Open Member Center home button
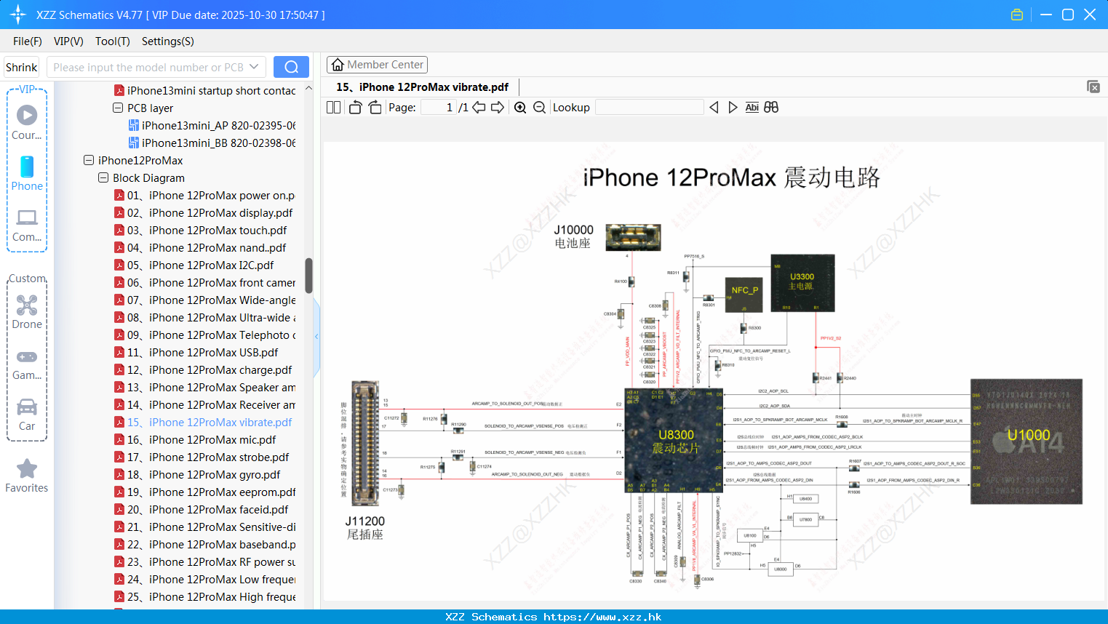The image size is (1108, 624). pyautogui.click(x=377, y=65)
